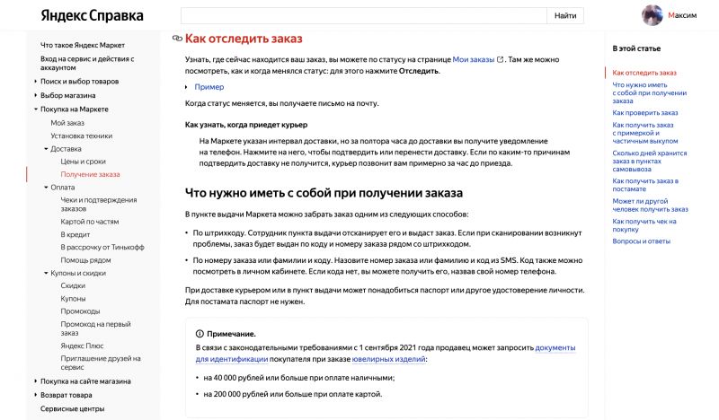Screen dimensions: 719x420
Task: Open Сервисные центры sidebar item
Action: (73, 408)
